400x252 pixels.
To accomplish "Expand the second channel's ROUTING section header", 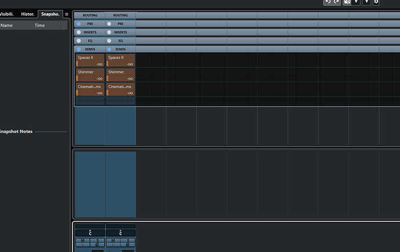I will point(121,15).
